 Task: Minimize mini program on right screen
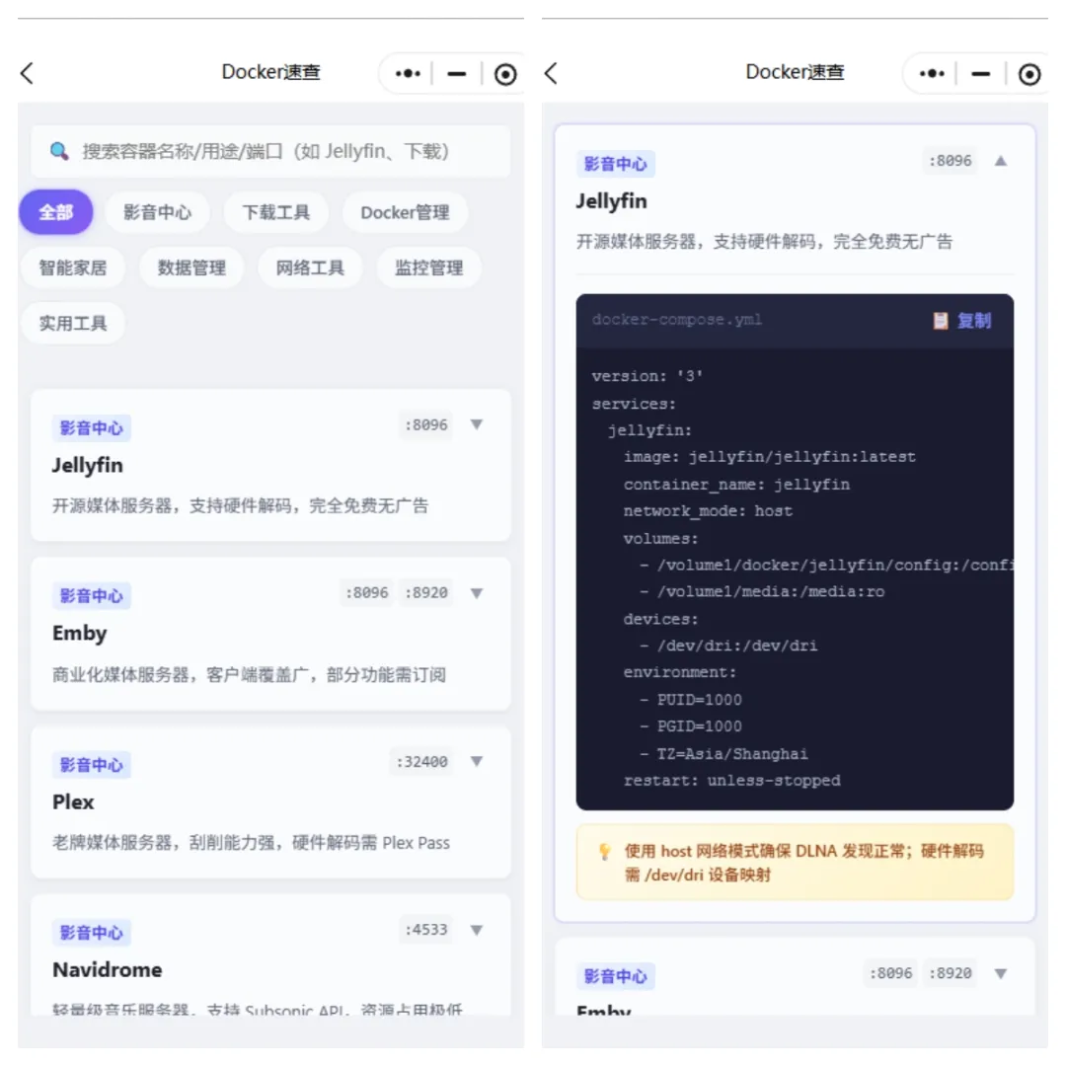[x=980, y=73]
